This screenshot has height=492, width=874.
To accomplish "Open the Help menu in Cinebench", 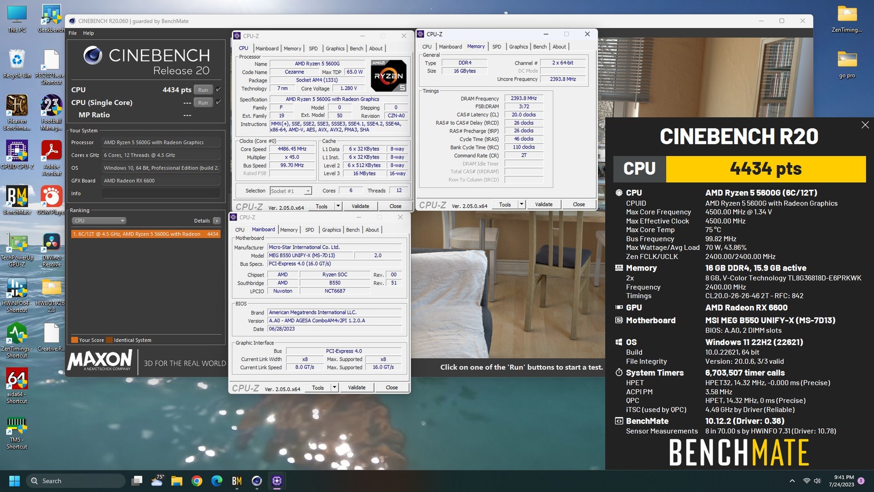I will 88,33.
